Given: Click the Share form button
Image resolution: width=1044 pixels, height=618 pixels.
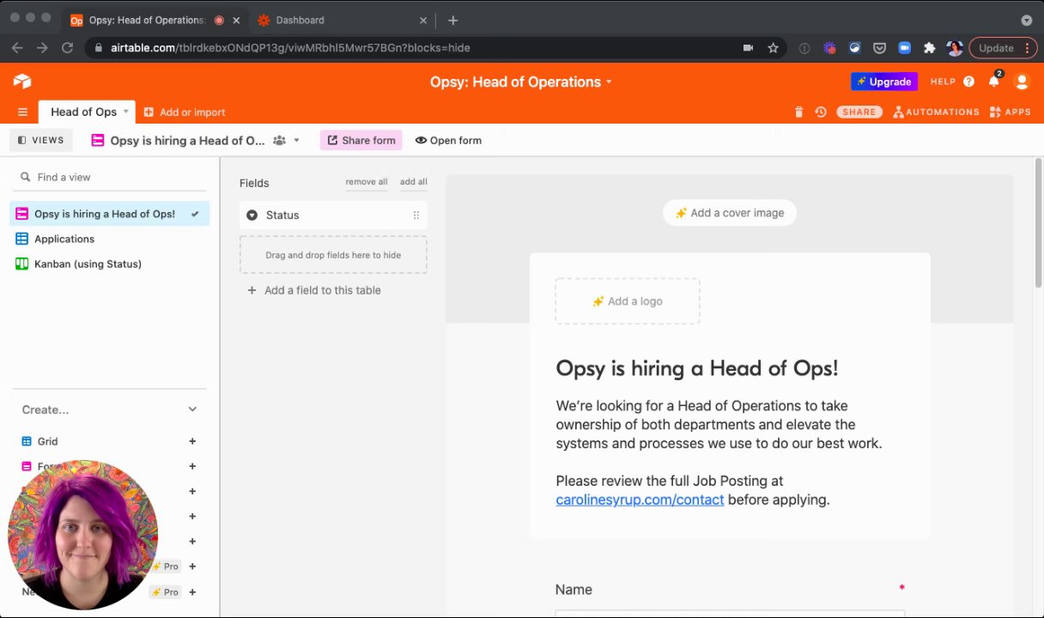Looking at the screenshot, I should (x=361, y=140).
